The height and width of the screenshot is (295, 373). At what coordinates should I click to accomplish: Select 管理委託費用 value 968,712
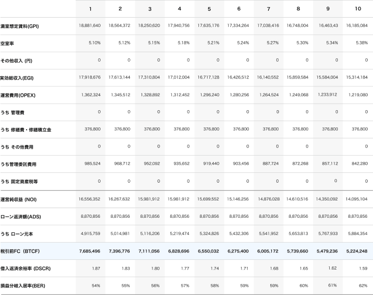[x=122, y=164]
